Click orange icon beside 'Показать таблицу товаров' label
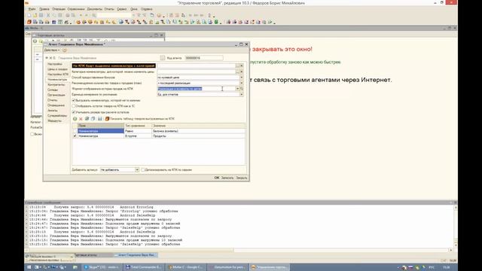This screenshot has height=271, width=482. pos(107,119)
